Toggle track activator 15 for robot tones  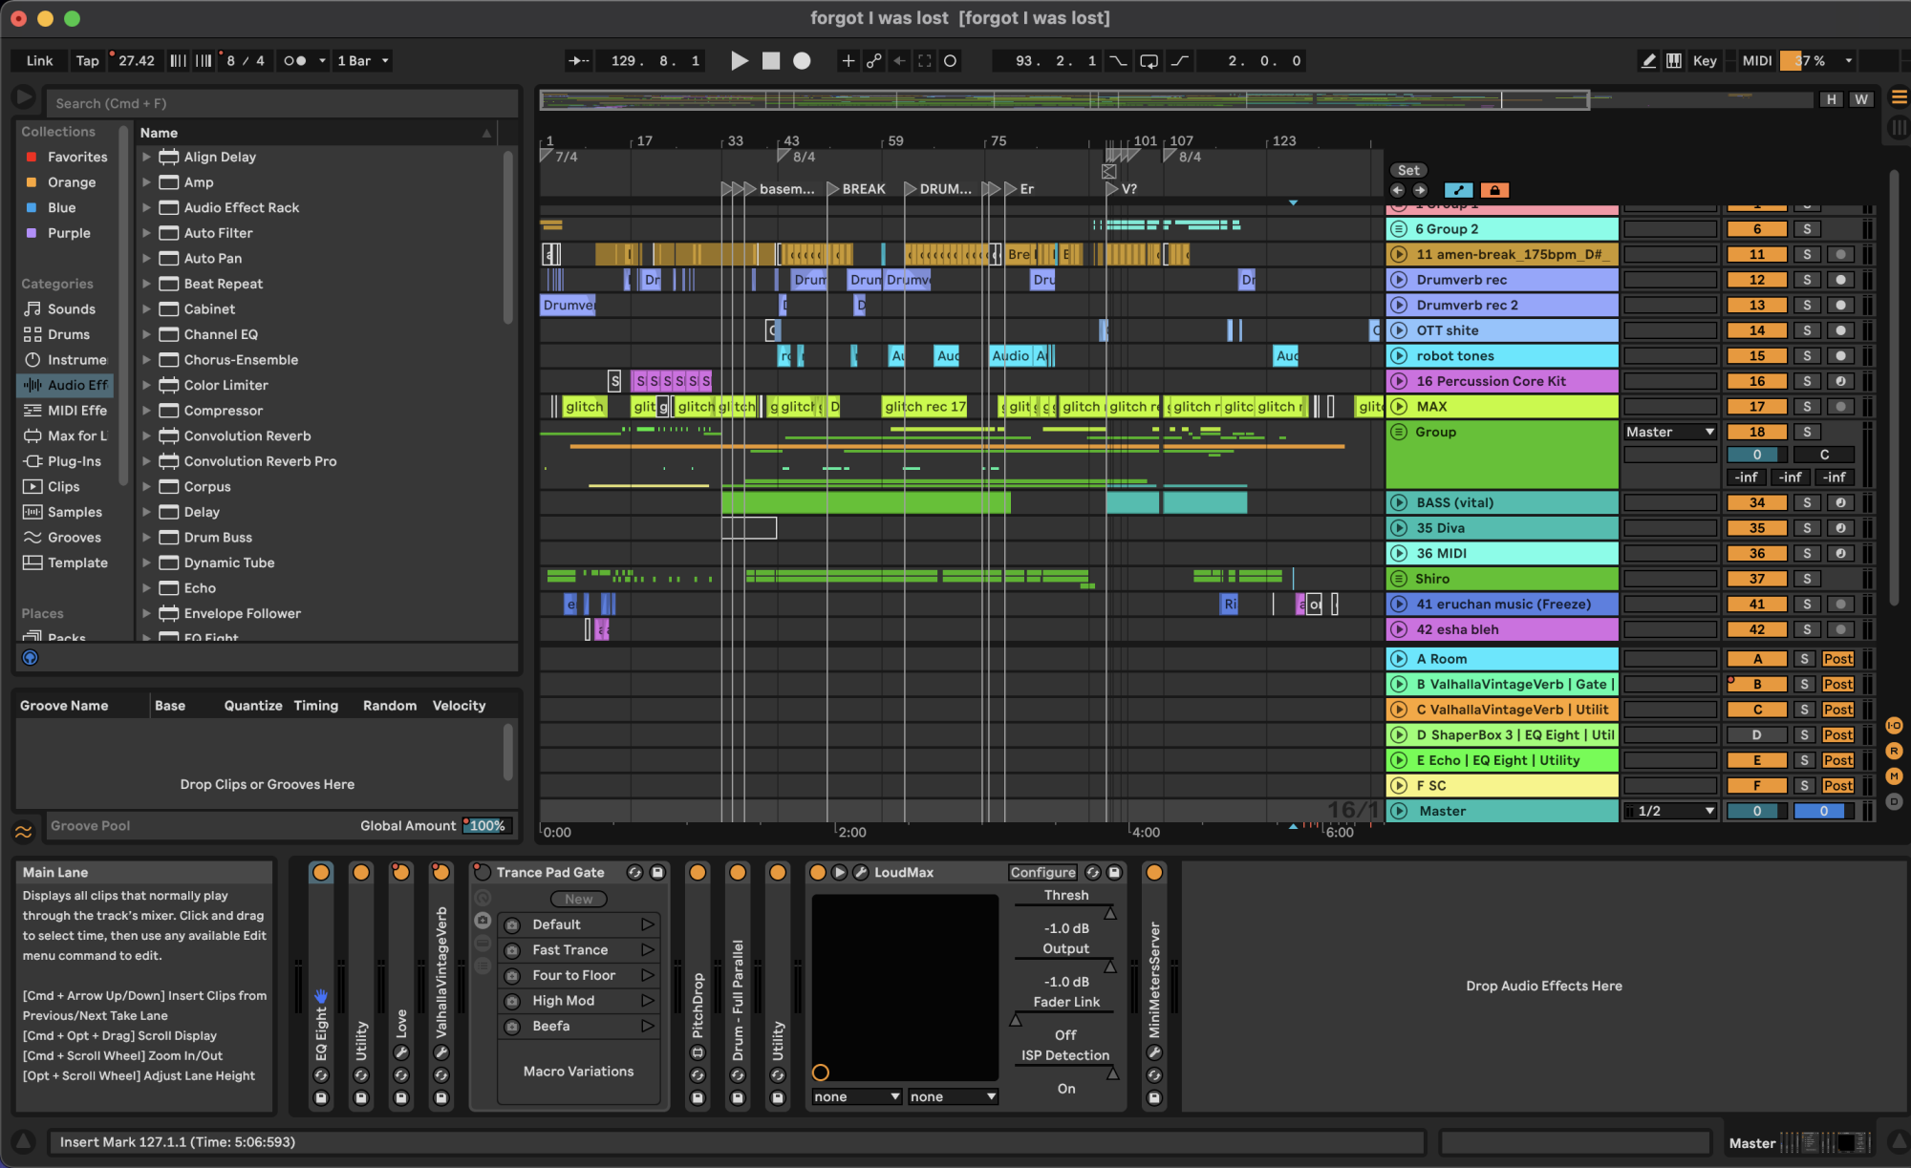1756,355
